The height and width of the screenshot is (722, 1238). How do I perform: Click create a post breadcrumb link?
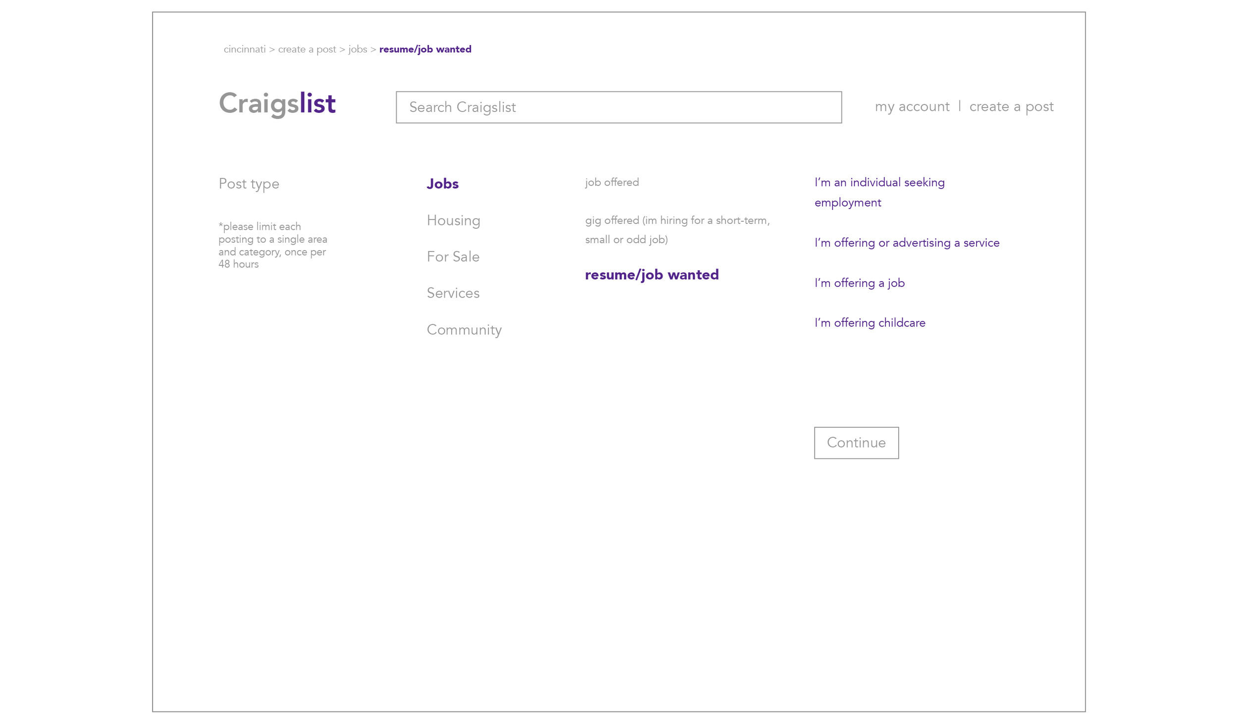[x=307, y=50]
